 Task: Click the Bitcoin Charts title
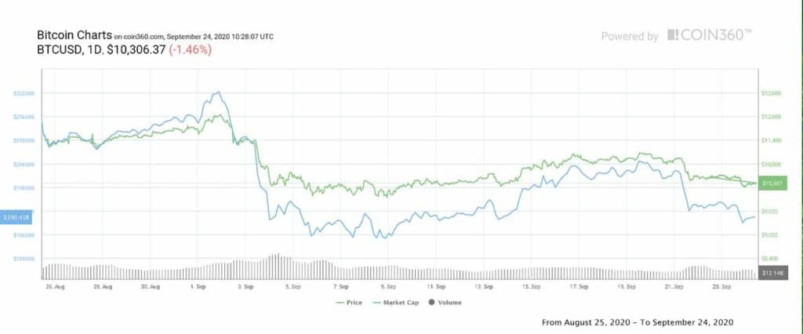click(x=74, y=36)
